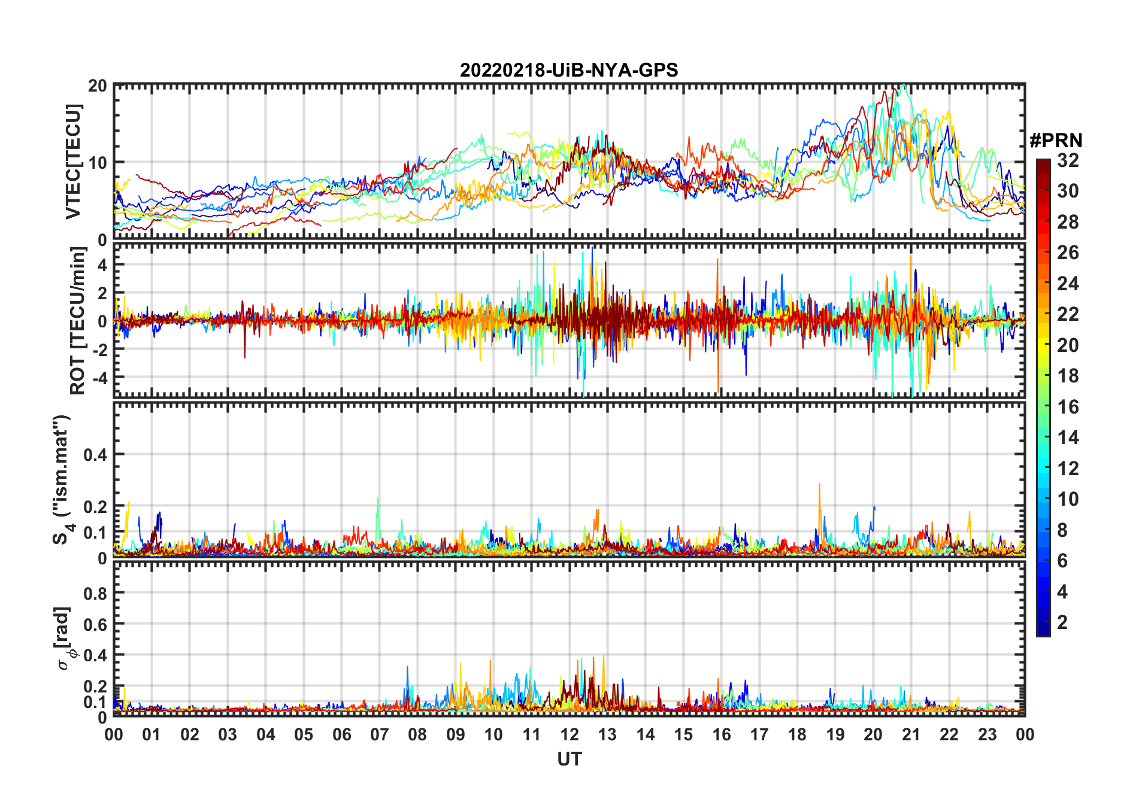Screen dimensions: 1139x796
Task: Click x-axis hour tick label 17
Action: (x=759, y=734)
